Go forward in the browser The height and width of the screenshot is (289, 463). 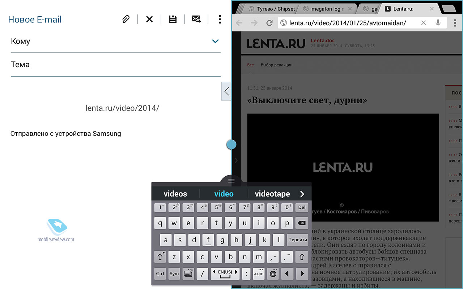pos(254,23)
